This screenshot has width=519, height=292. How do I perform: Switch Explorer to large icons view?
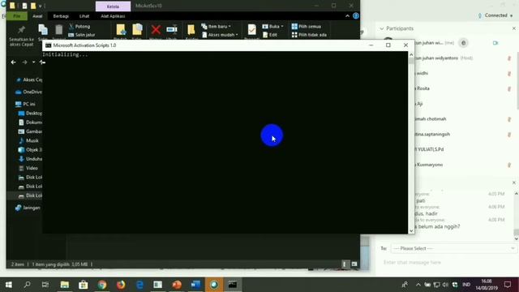pos(354,264)
